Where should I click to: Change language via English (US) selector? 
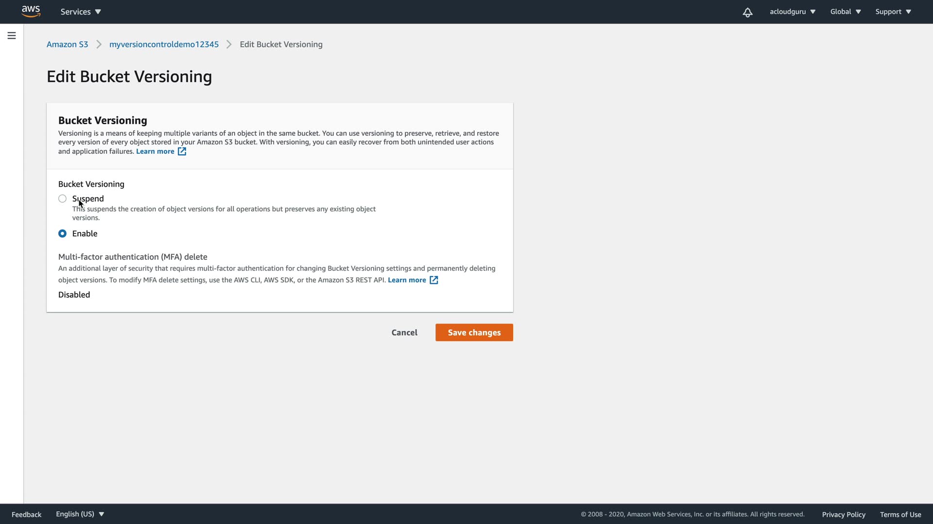(80, 514)
